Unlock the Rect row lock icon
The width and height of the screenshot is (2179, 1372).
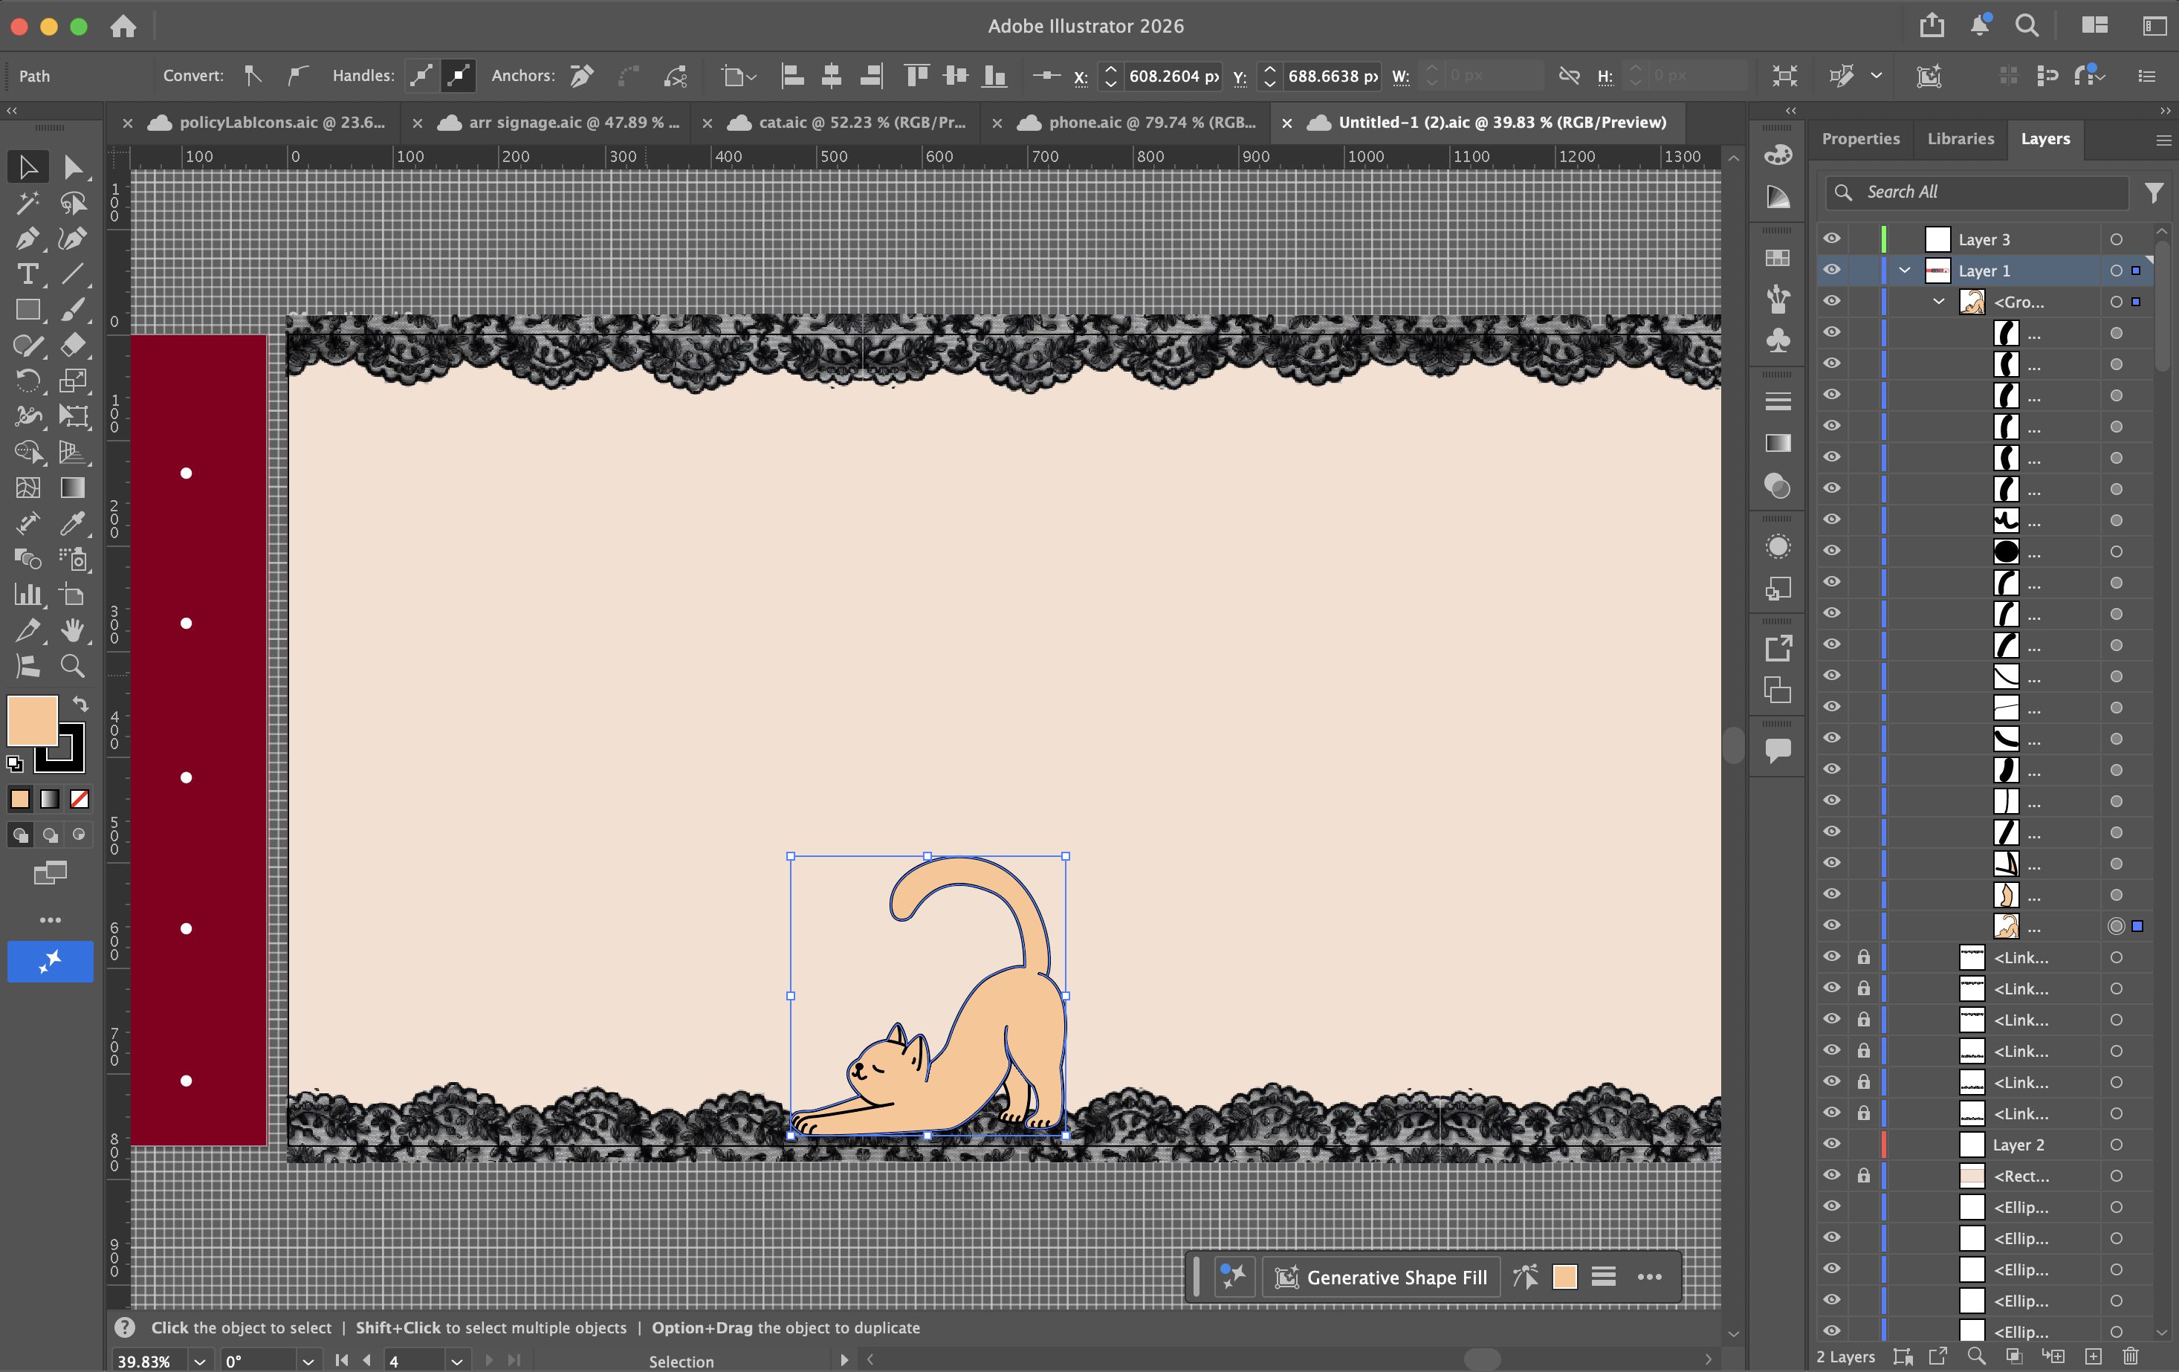[1864, 1176]
